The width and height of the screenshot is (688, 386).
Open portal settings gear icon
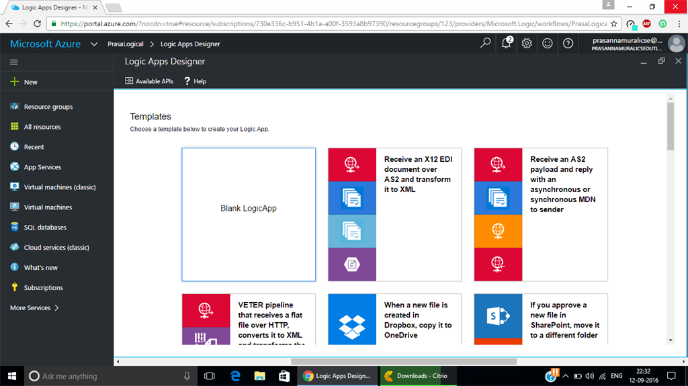click(527, 44)
